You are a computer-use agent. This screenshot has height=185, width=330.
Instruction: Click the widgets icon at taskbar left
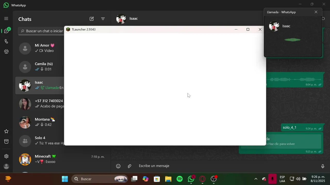click(8, 179)
